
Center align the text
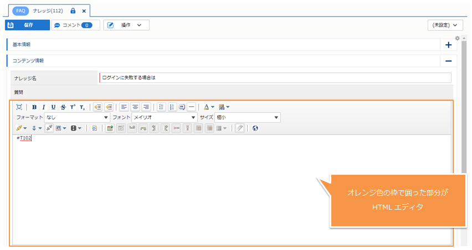(x=135, y=107)
